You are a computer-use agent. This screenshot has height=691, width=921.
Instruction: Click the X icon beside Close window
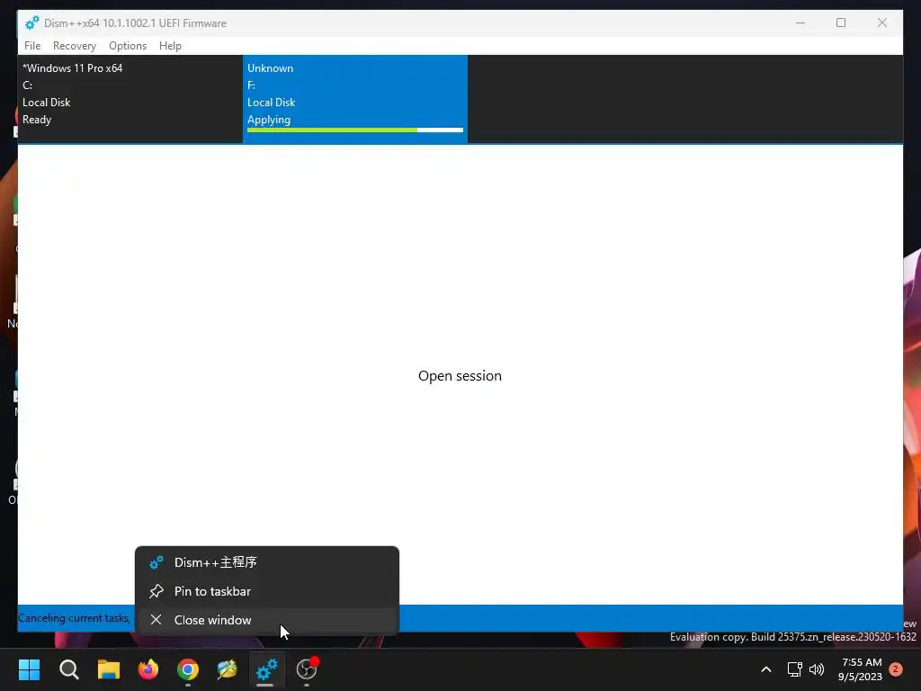coord(156,620)
